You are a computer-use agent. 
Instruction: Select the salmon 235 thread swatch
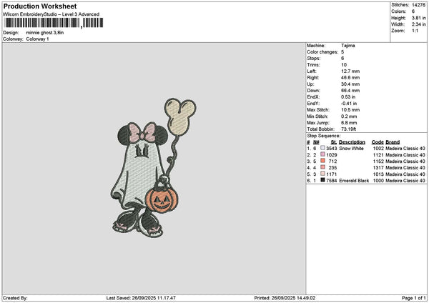[323, 167]
